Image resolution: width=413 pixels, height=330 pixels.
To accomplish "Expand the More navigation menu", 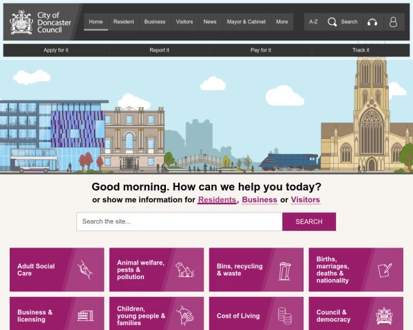I will coord(282,22).
